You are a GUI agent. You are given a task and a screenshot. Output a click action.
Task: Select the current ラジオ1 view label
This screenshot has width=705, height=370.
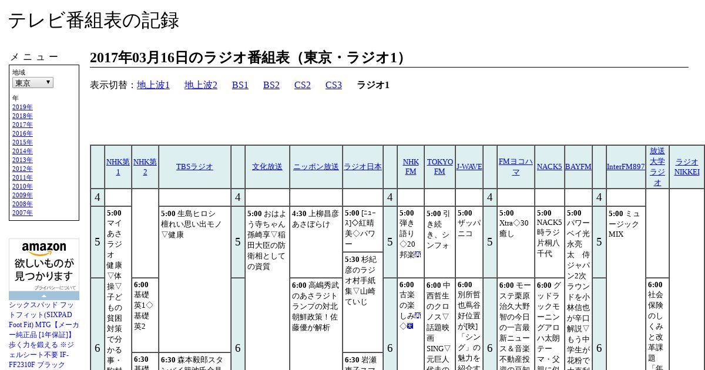pos(373,85)
